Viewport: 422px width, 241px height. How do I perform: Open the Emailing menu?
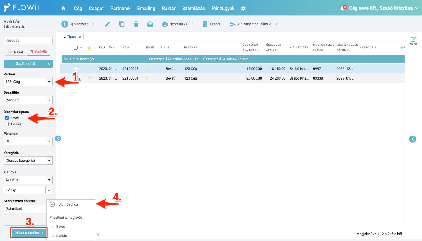click(146, 8)
